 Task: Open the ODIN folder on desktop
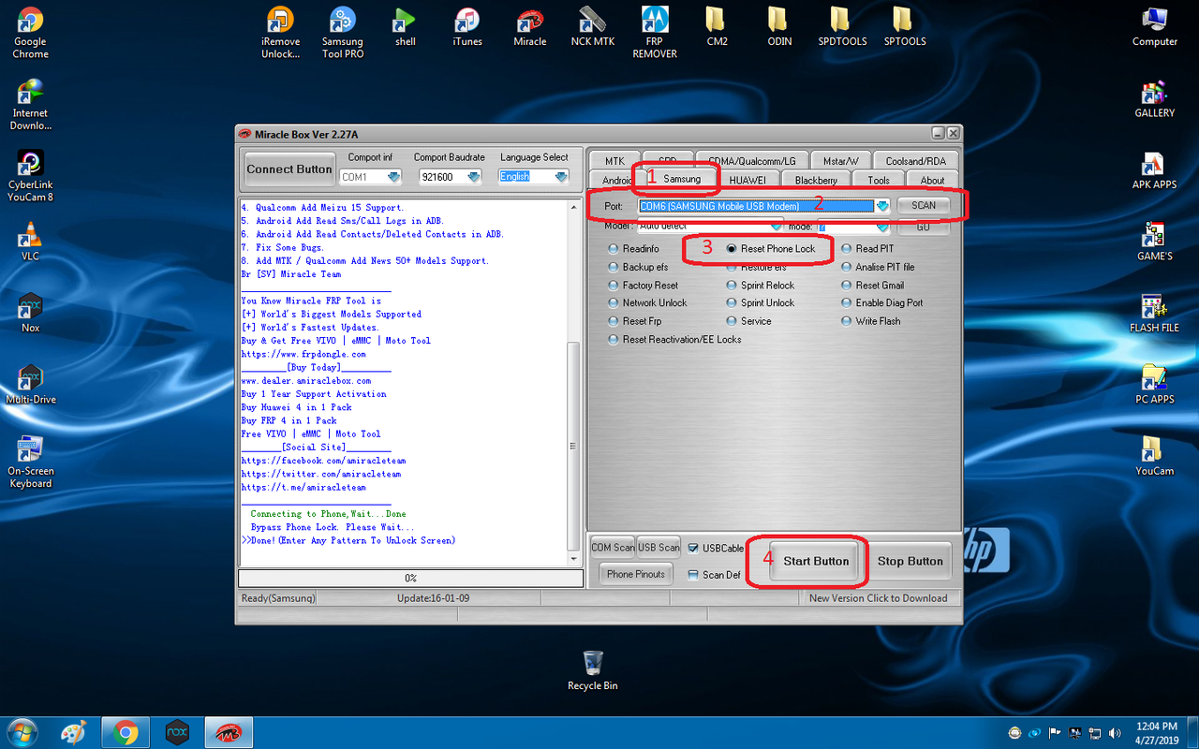778,27
